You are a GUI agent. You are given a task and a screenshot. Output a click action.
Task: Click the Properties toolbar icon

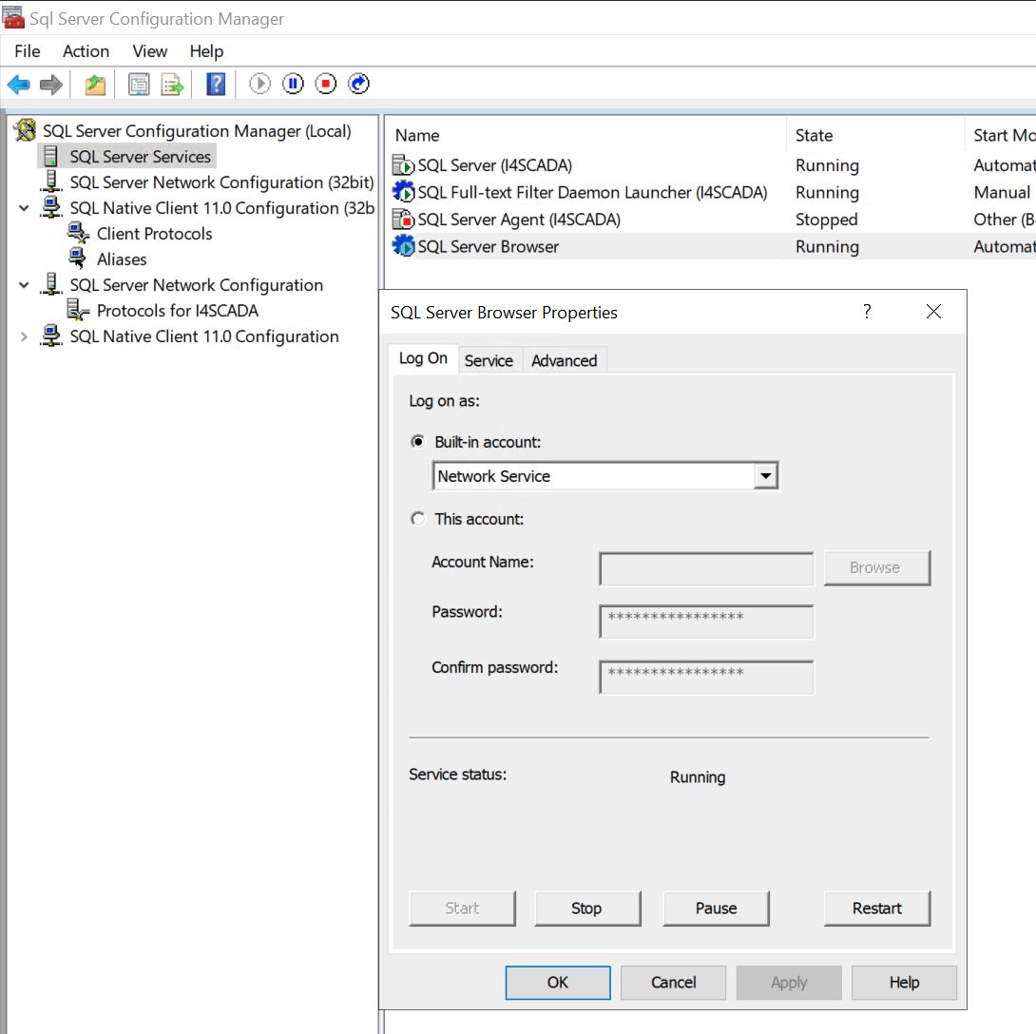139,84
